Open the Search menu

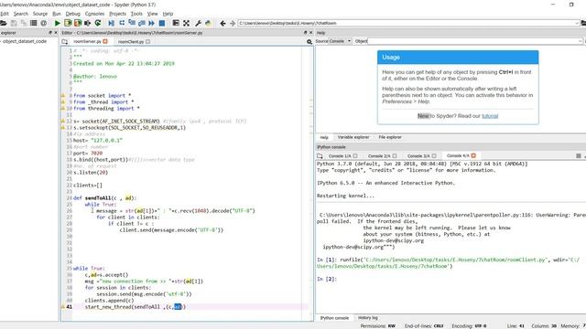(20, 14)
